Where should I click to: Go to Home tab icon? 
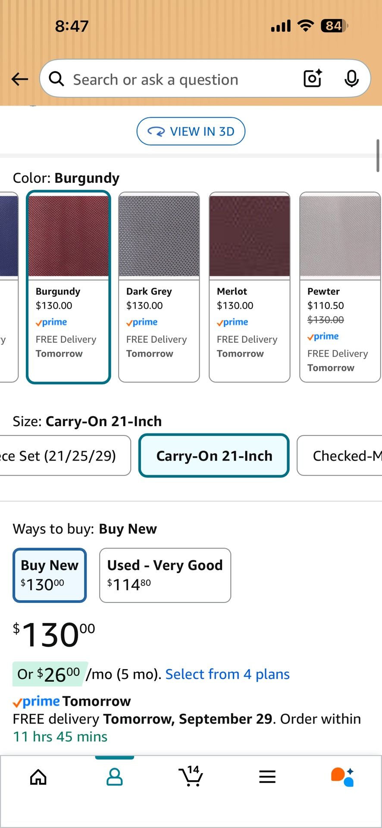tap(38, 777)
